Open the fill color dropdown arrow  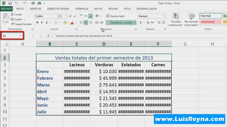(x=68, y=23)
